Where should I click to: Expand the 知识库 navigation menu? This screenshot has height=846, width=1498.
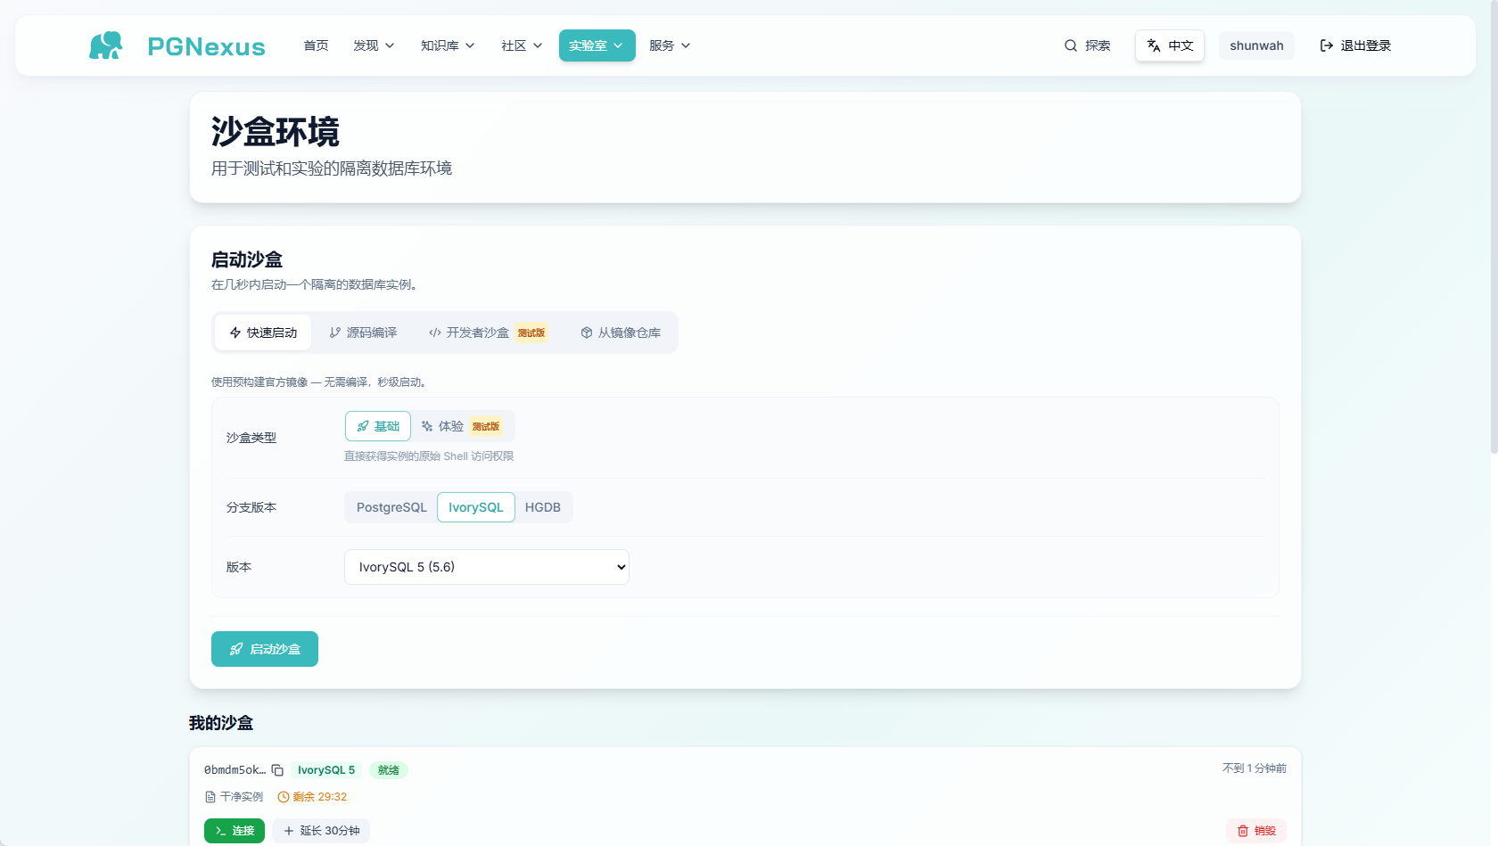point(448,45)
